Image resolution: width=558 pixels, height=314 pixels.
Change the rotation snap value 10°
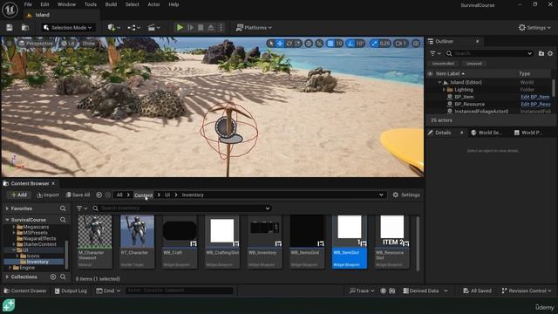click(x=360, y=44)
